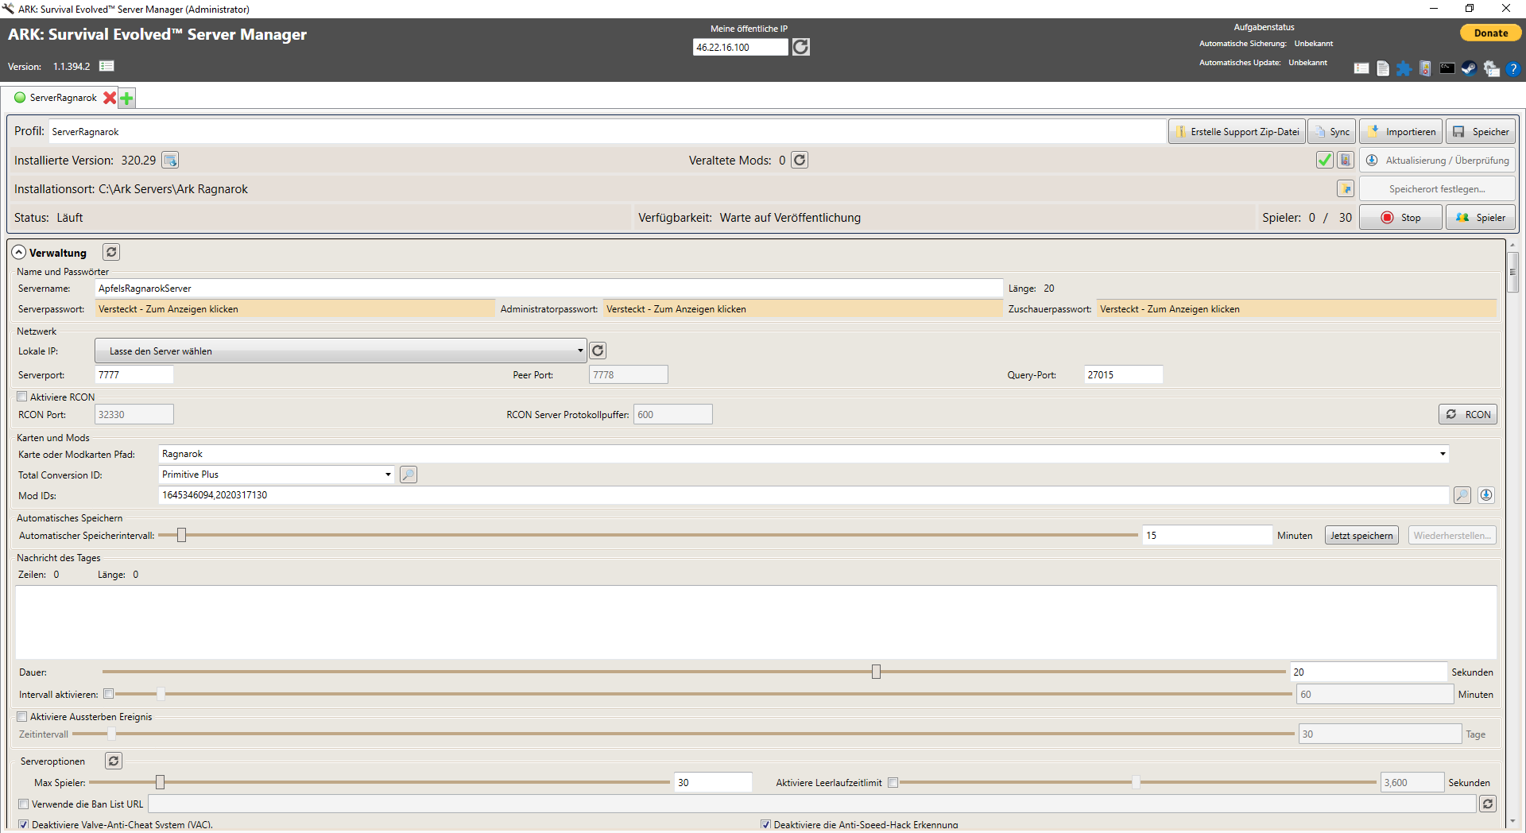Open the log book with warning icon
Image resolution: width=1526 pixels, height=833 pixels.
(1426, 68)
